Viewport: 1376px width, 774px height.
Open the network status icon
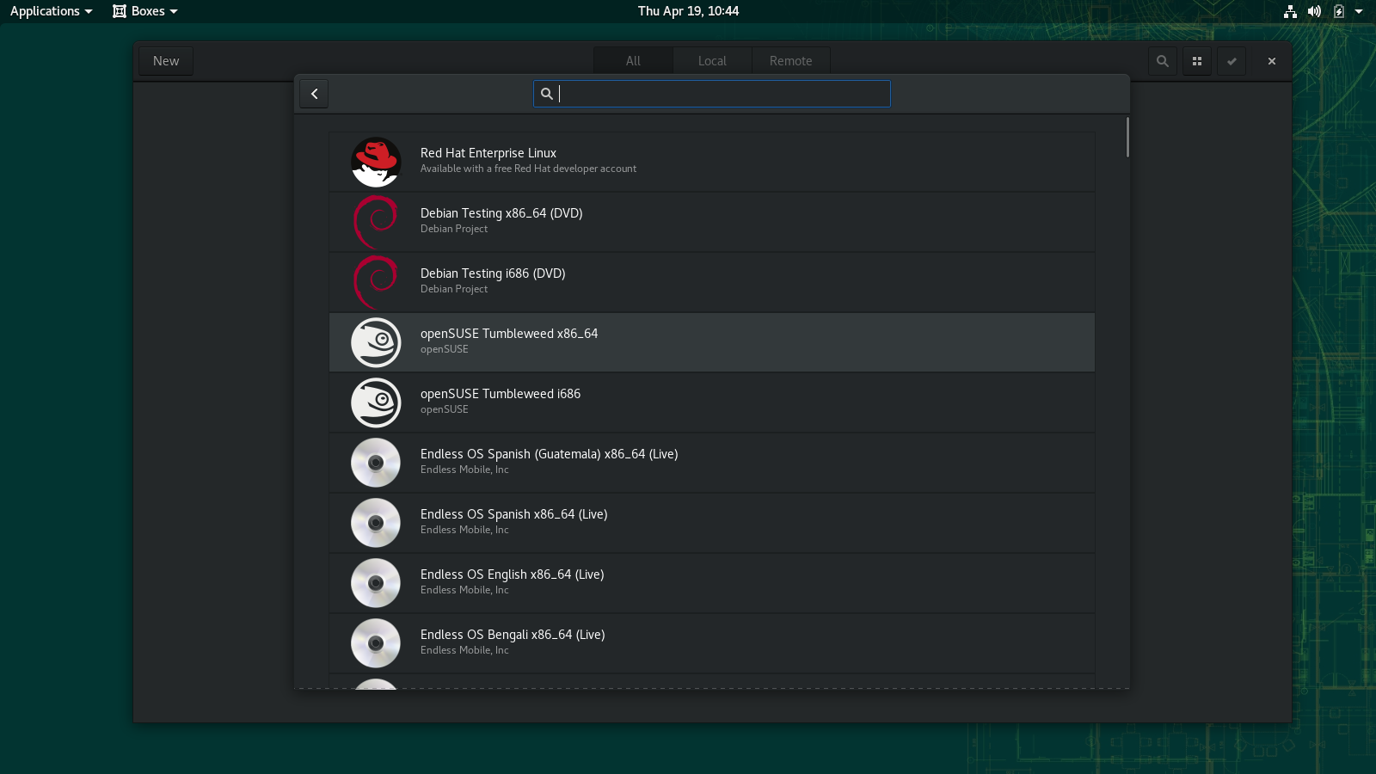point(1290,11)
